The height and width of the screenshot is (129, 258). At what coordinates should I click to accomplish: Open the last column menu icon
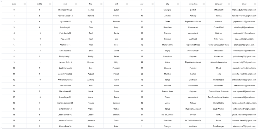tap(127, 4)
